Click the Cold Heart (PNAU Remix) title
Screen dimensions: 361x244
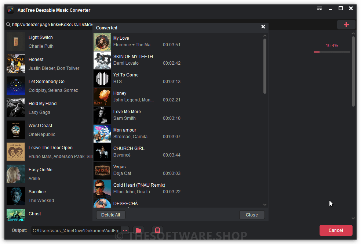[139, 185]
